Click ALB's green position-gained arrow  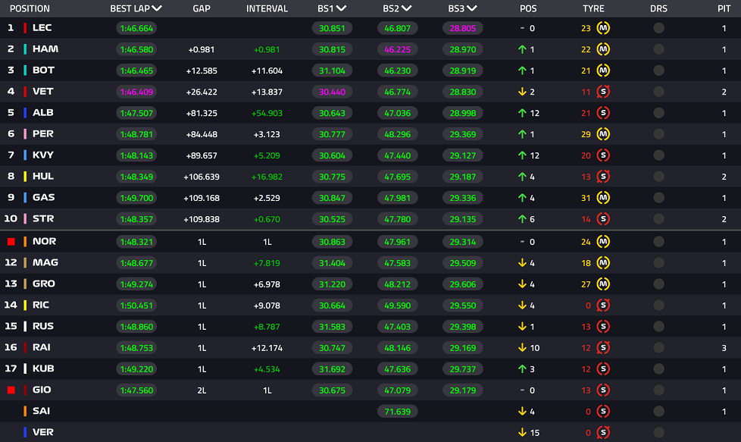click(522, 113)
